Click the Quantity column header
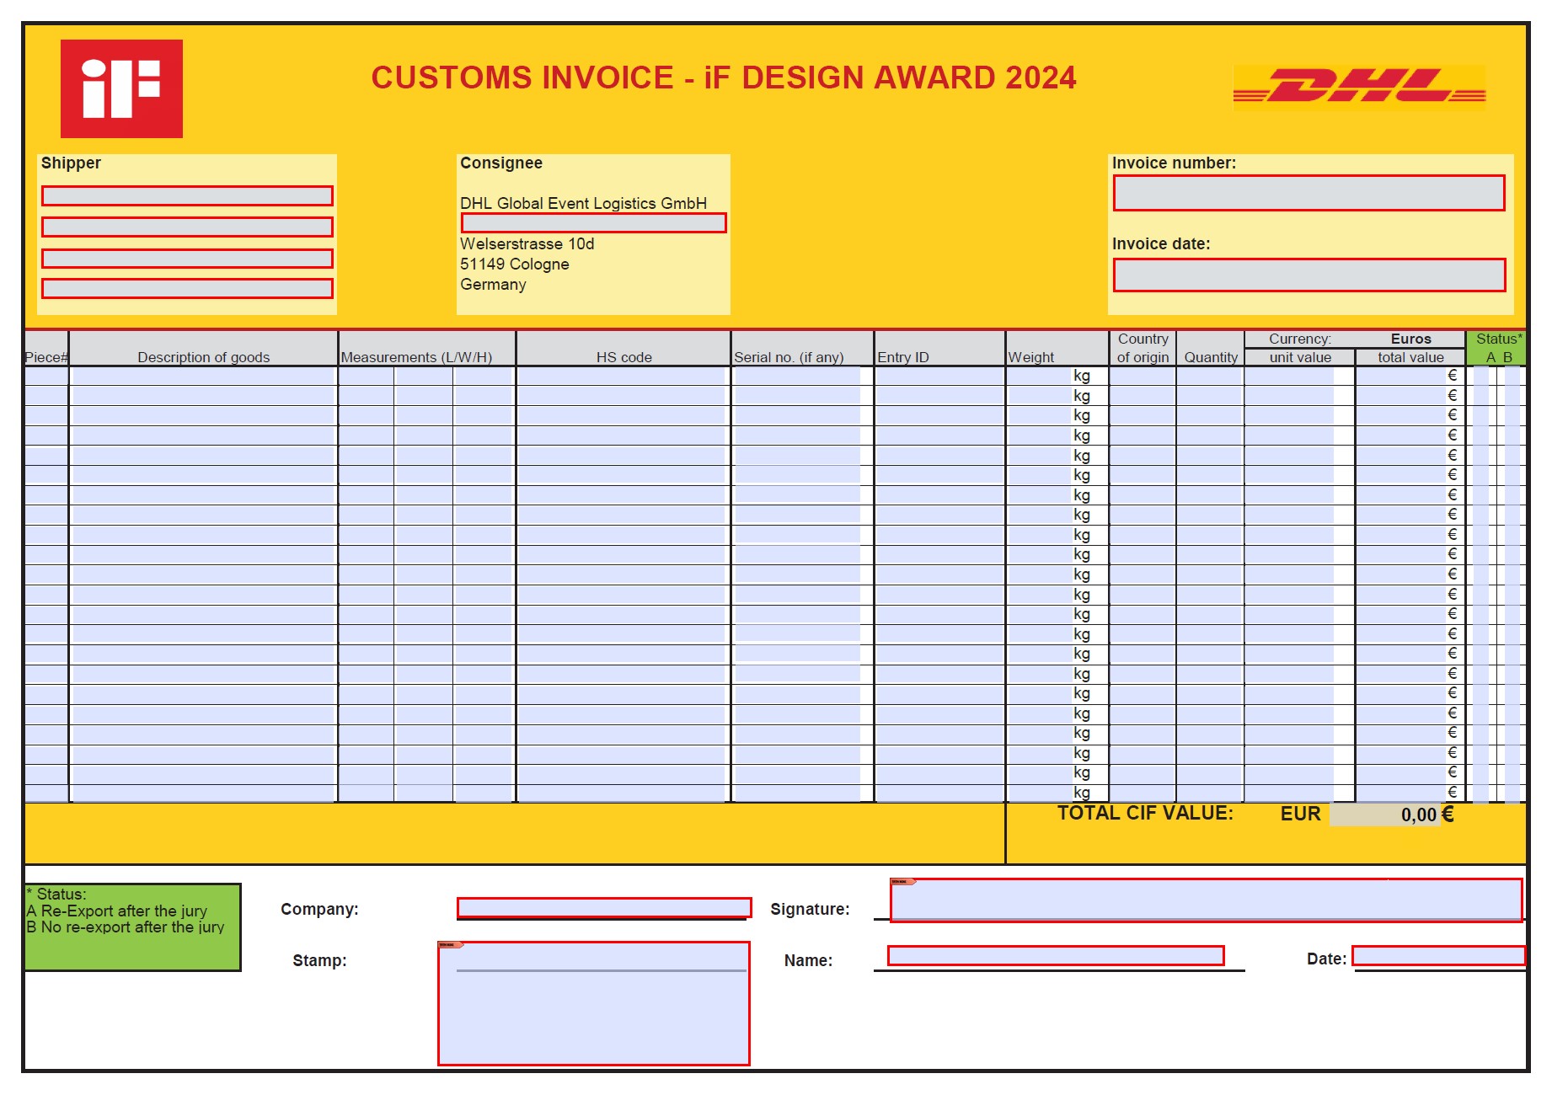This screenshot has height=1095, width=1552. click(1211, 357)
